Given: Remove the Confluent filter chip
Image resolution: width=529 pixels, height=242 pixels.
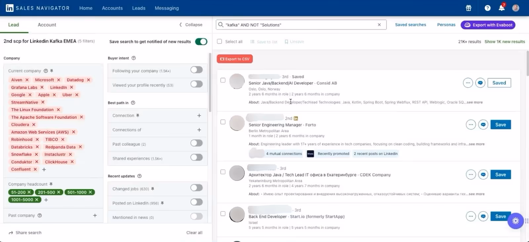Looking at the screenshot, I should [x=35, y=169].
